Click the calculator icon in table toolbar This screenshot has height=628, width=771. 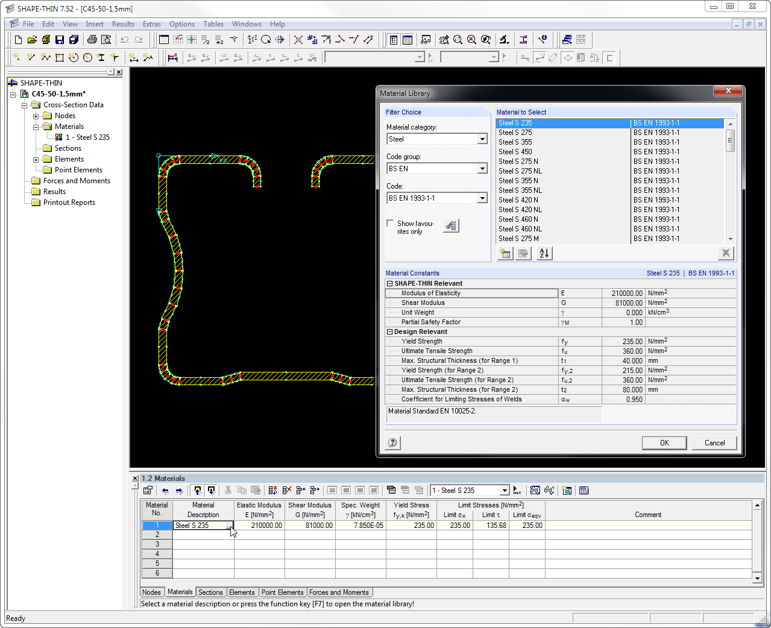(584, 491)
